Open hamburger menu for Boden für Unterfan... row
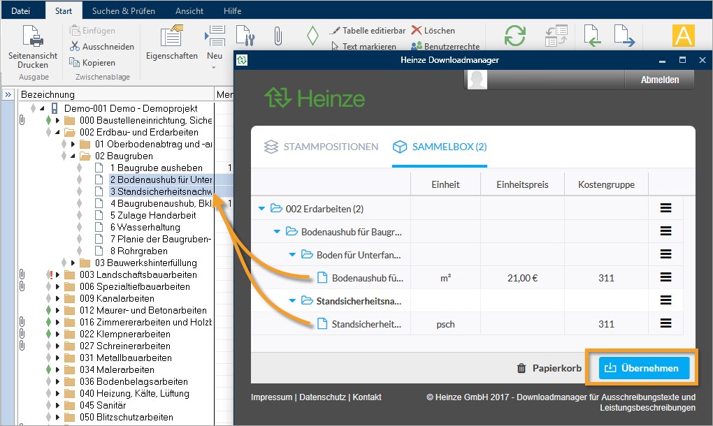713x426 pixels. pyautogui.click(x=665, y=254)
